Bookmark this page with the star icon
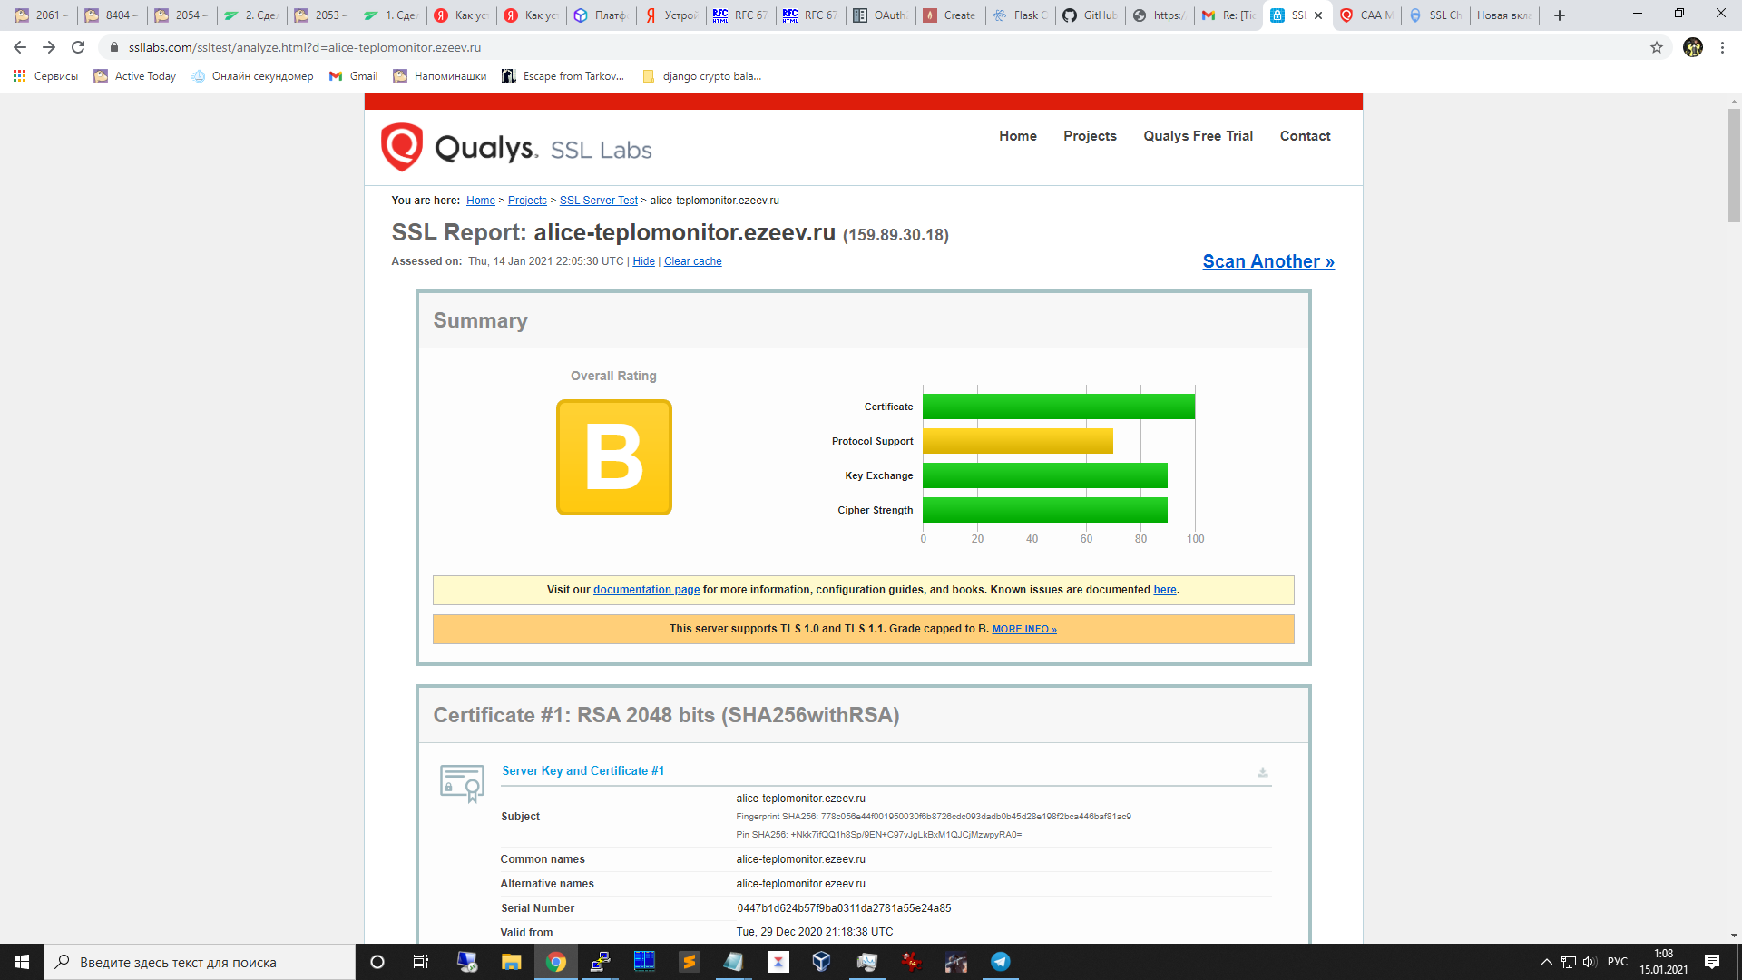Viewport: 1742px width, 980px height. [1657, 47]
